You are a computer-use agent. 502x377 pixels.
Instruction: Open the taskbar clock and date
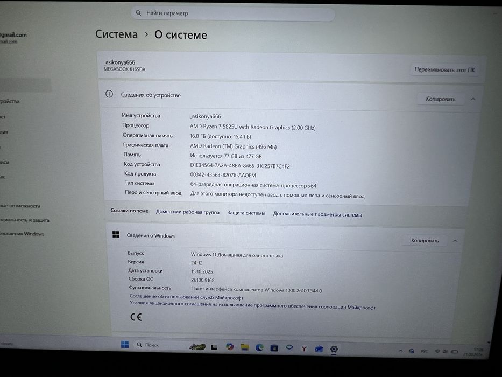coord(473,352)
